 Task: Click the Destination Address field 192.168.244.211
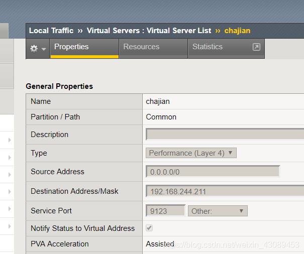(225, 191)
